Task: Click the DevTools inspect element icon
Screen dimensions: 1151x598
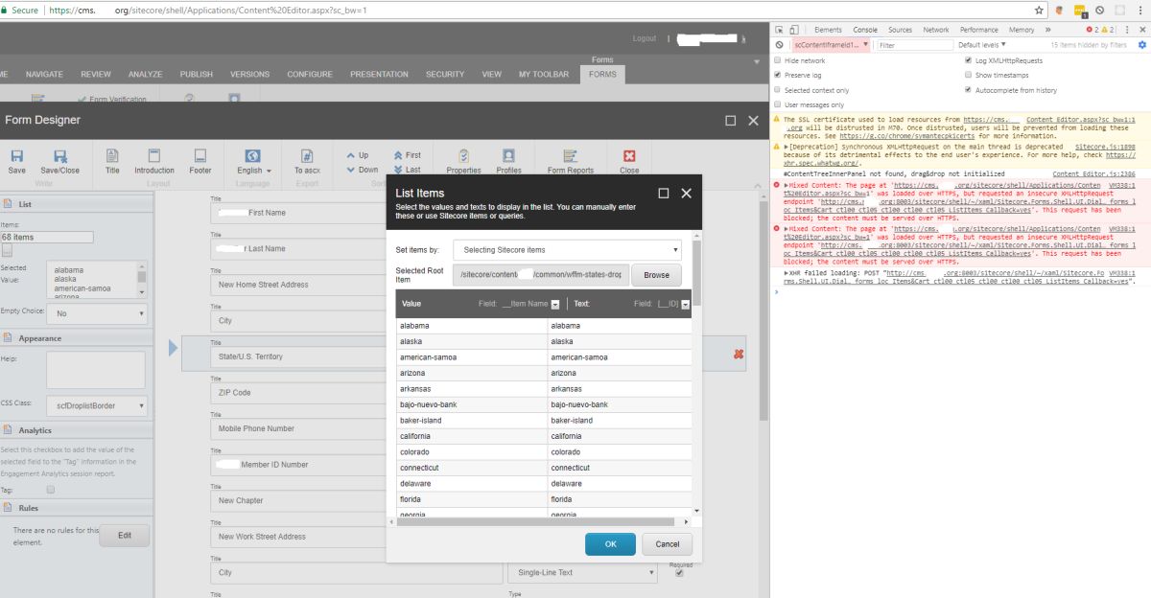Action: pos(780,30)
